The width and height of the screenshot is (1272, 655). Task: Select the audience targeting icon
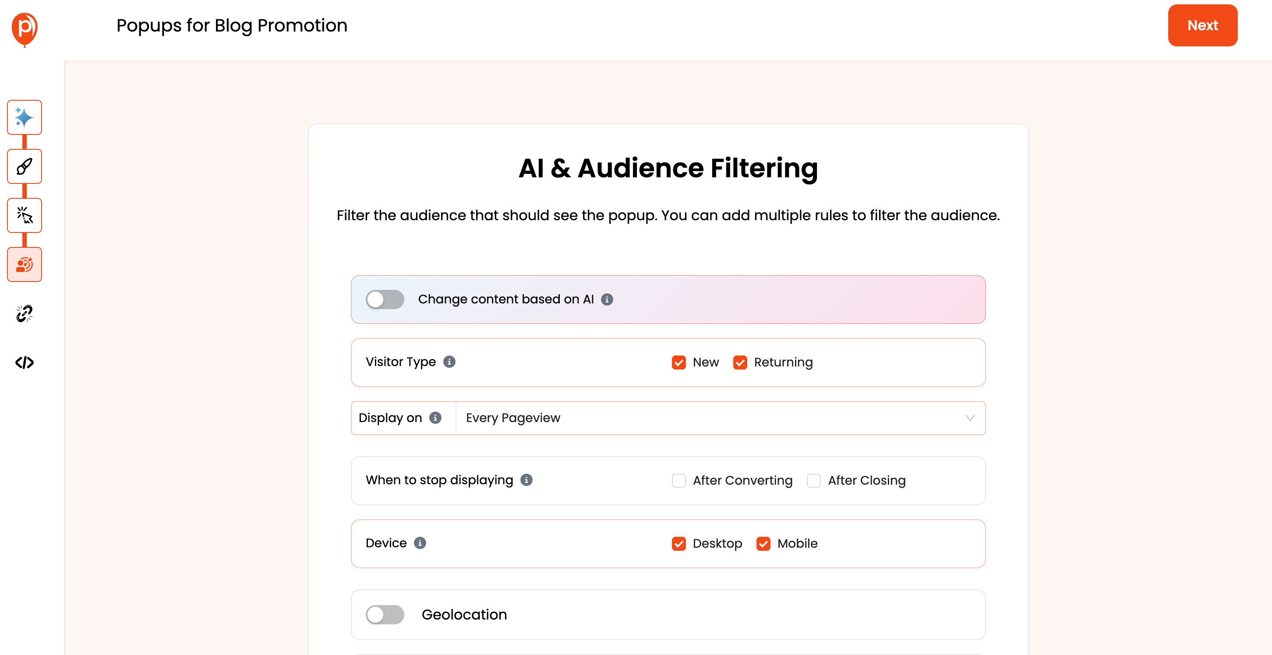[x=25, y=264]
